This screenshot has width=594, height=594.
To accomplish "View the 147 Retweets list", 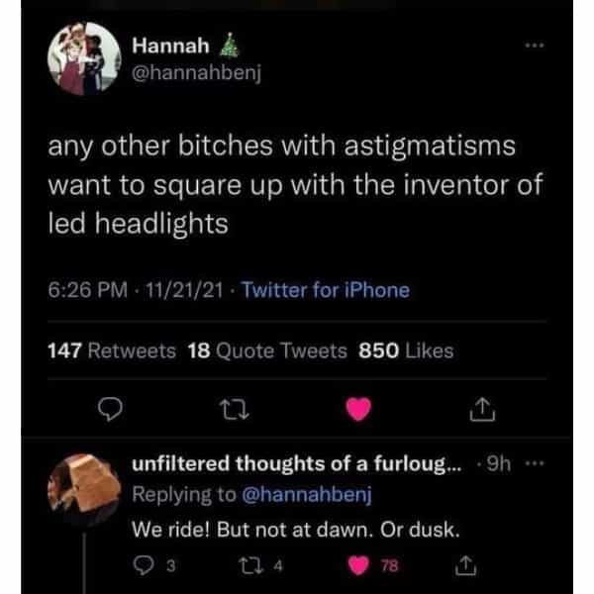I will (111, 350).
